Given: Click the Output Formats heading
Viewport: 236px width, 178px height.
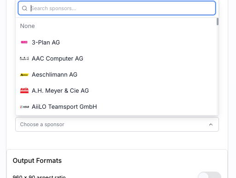Looking at the screenshot, I should tap(37, 161).
